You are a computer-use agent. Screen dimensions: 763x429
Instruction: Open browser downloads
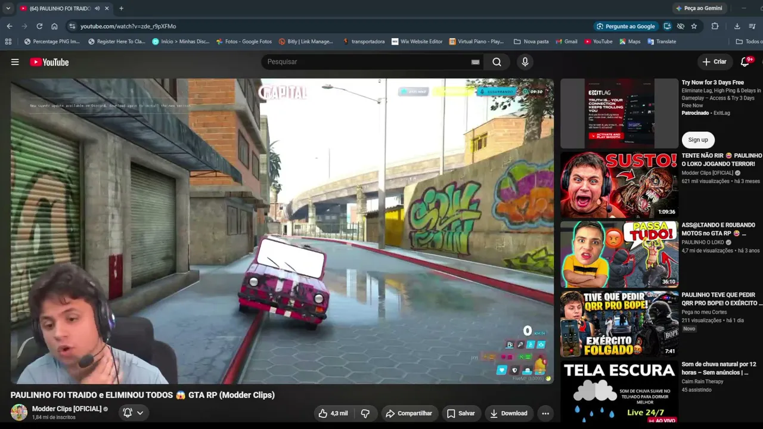[x=737, y=26]
